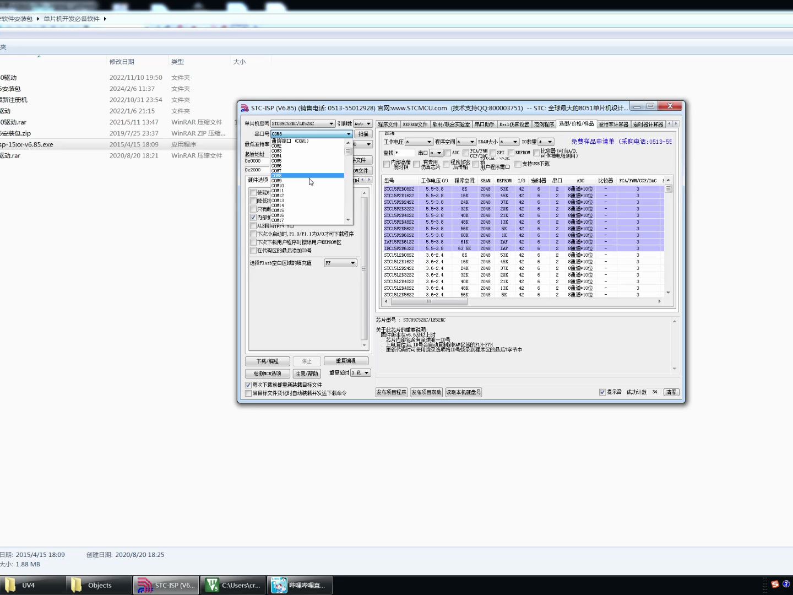The image size is (793, 595).
Task: Switch to STC-ISP taskbar button
Action: tap(166, 585)
